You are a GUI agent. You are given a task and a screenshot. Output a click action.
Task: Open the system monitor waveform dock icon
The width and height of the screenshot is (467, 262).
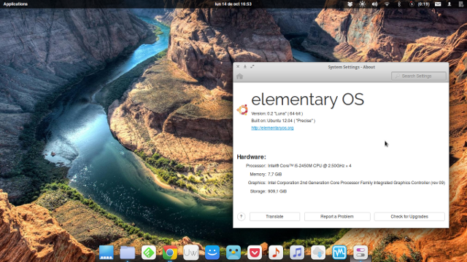(x=339, y=253)
